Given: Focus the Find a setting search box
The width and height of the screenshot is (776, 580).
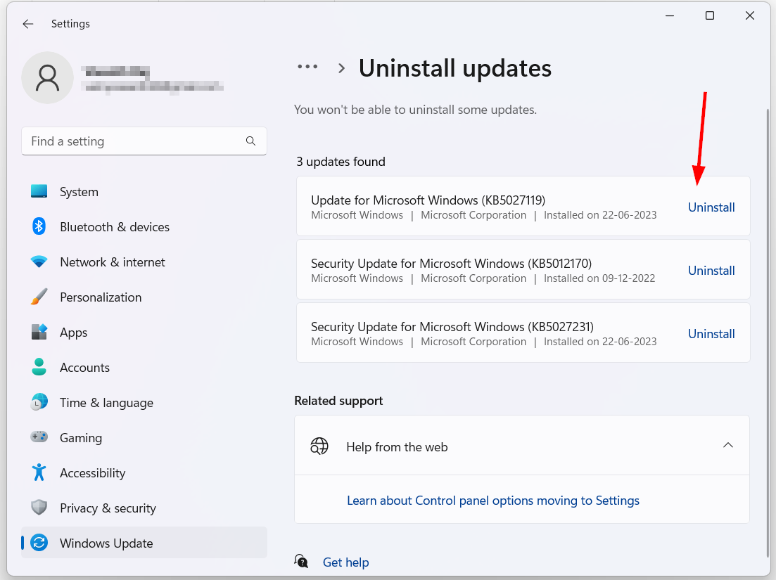Looking at the screenshot, I should 144,141.
